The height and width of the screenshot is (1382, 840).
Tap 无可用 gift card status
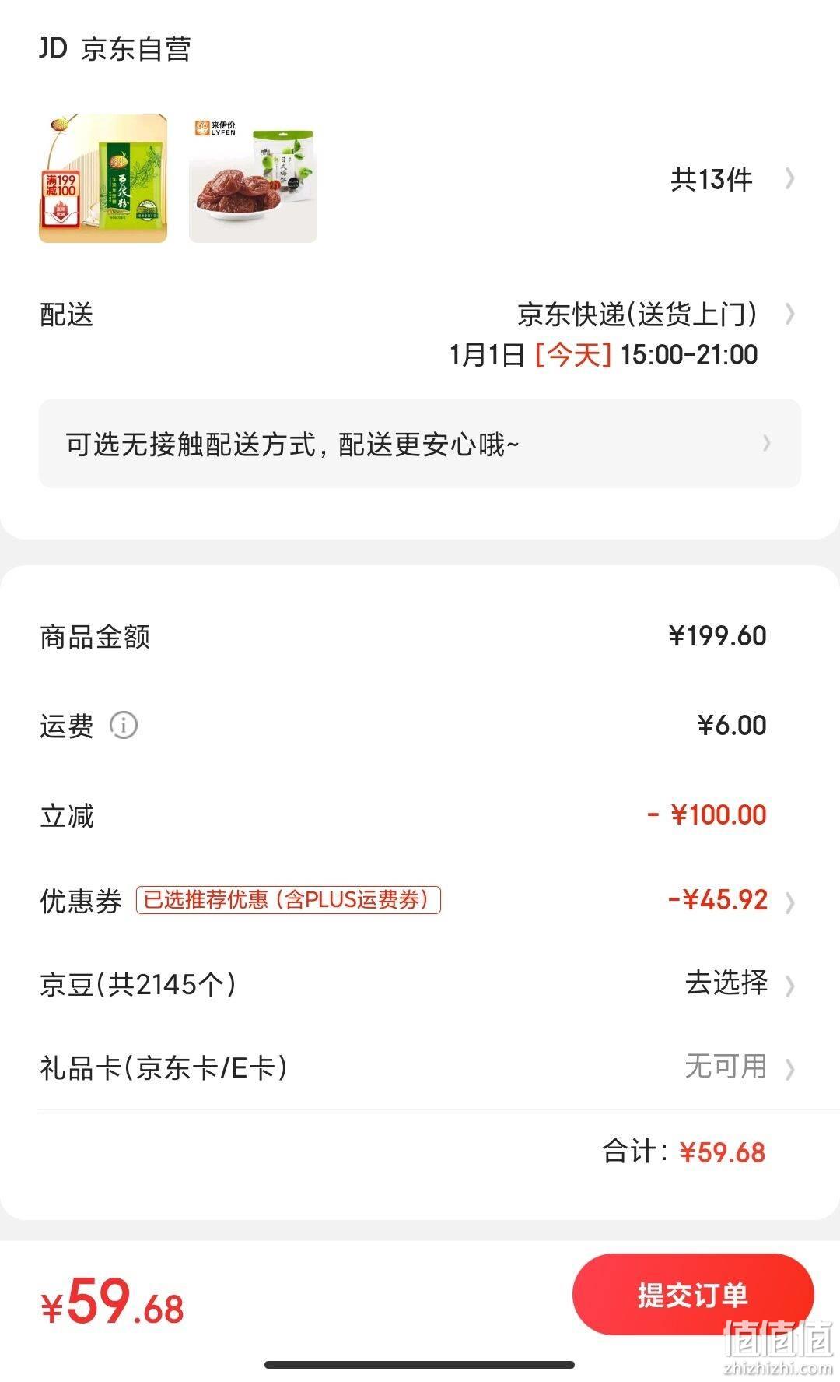(x=726, y=1066)
